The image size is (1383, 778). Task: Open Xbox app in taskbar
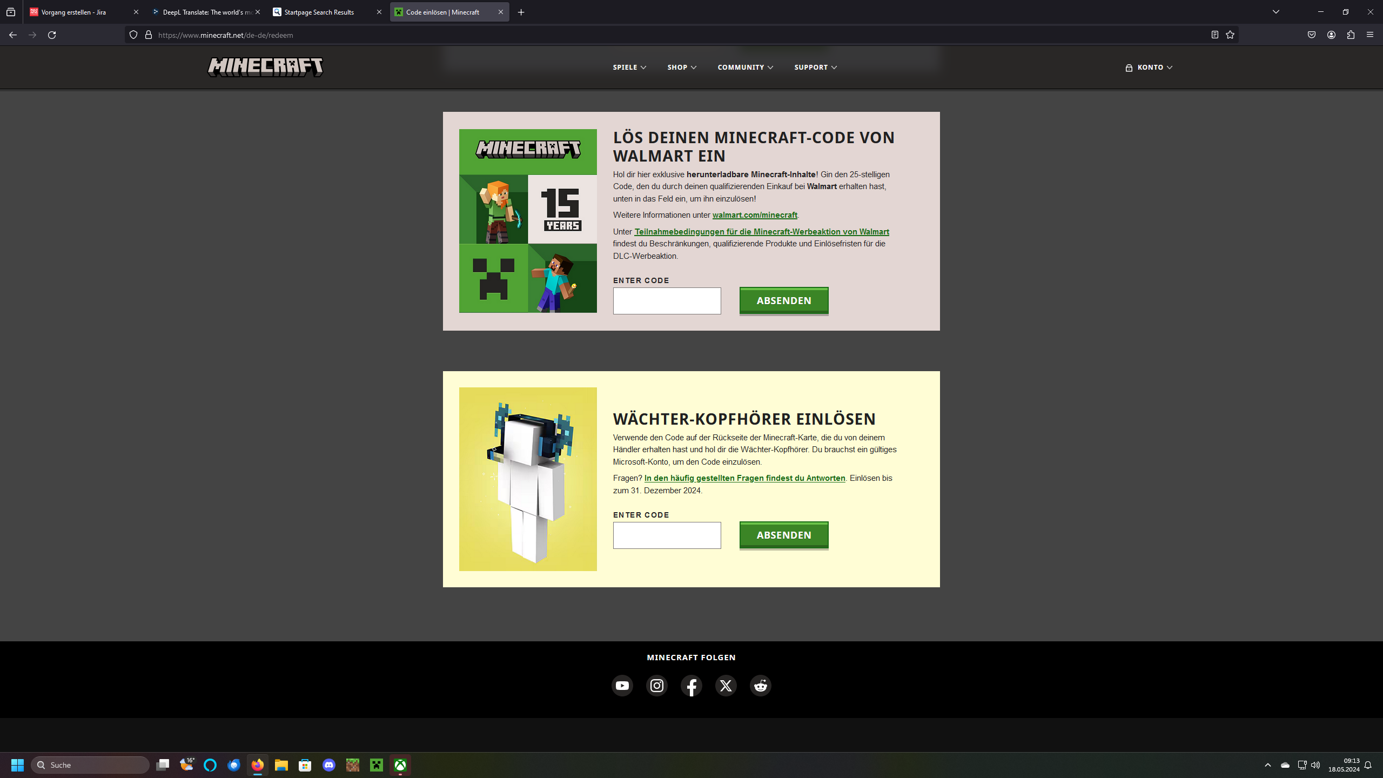[x=400, y=765]
